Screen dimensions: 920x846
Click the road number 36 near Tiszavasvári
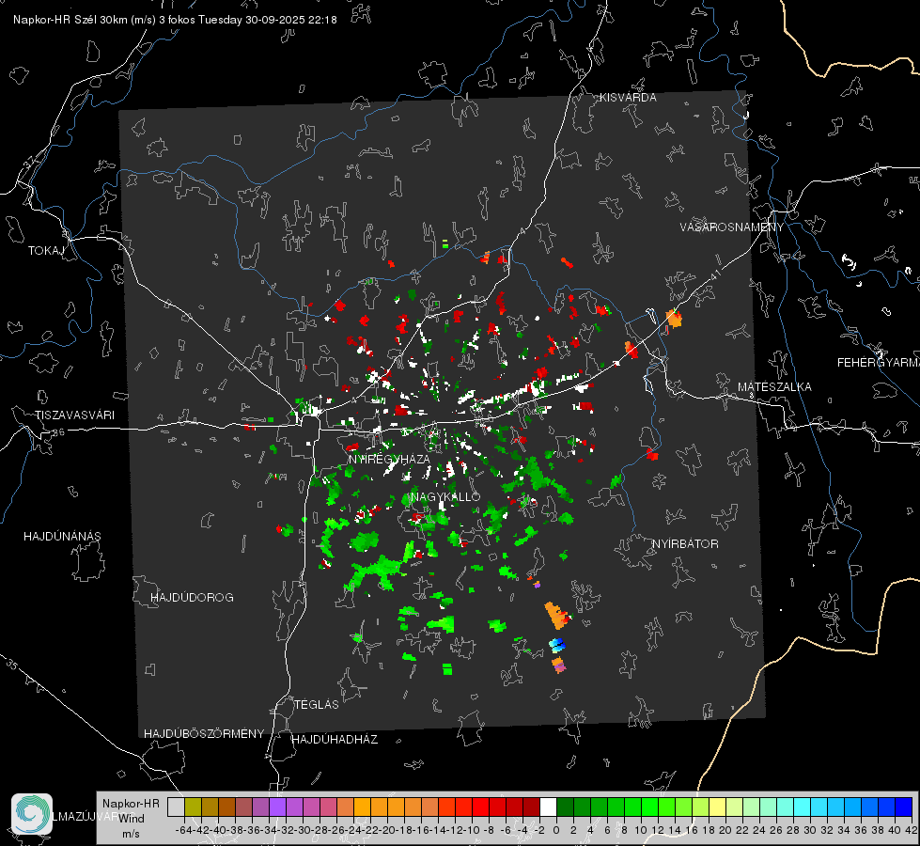point(58,432)
